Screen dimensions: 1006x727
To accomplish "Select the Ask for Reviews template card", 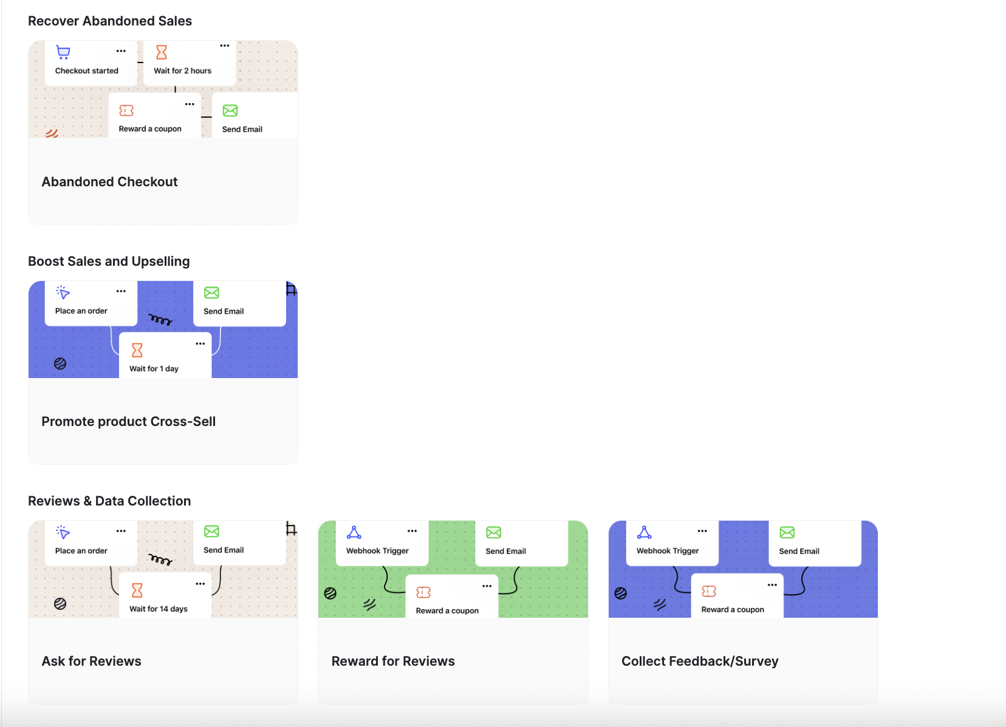I will coord(163,661).
